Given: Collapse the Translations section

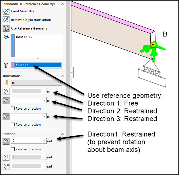Looking at the screenshot, I should point(63,76).
